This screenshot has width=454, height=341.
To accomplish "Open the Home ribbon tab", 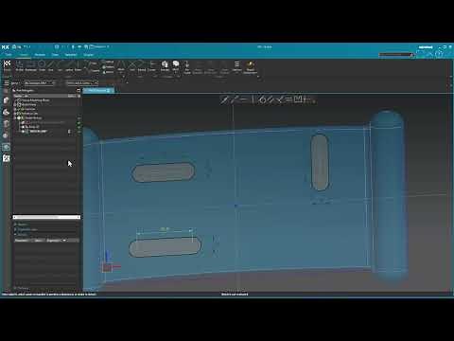I will (x=24, y=55).
